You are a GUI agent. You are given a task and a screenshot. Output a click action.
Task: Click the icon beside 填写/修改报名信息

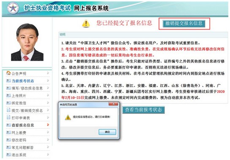[x=8, y=88]
